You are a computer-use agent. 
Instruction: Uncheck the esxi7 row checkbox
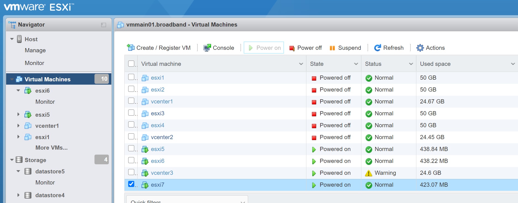tap(131, 184)
